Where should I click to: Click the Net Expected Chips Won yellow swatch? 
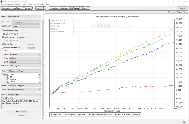pos(65,115)
